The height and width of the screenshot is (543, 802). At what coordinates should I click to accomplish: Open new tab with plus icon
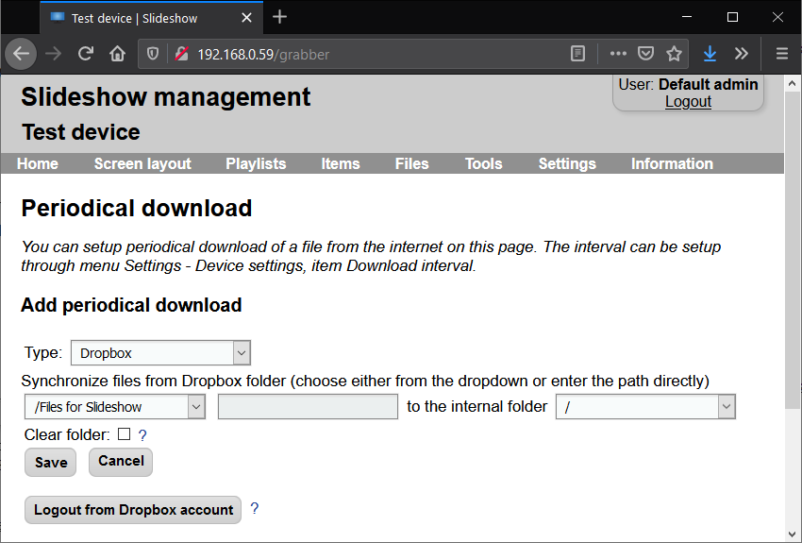pos(279,17)
